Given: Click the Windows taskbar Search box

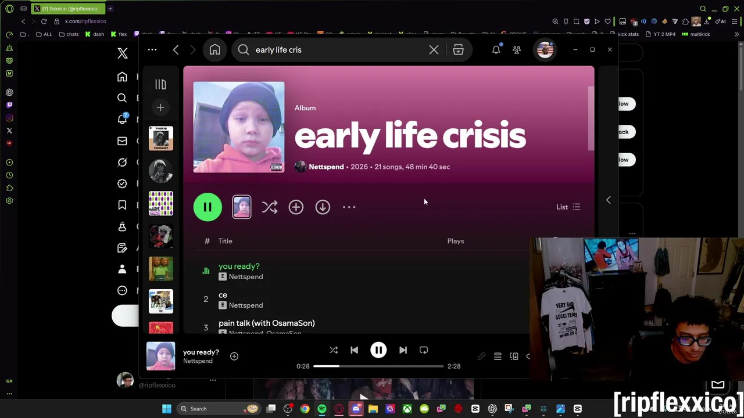Looking at the screenshot, I should point(218,409).
